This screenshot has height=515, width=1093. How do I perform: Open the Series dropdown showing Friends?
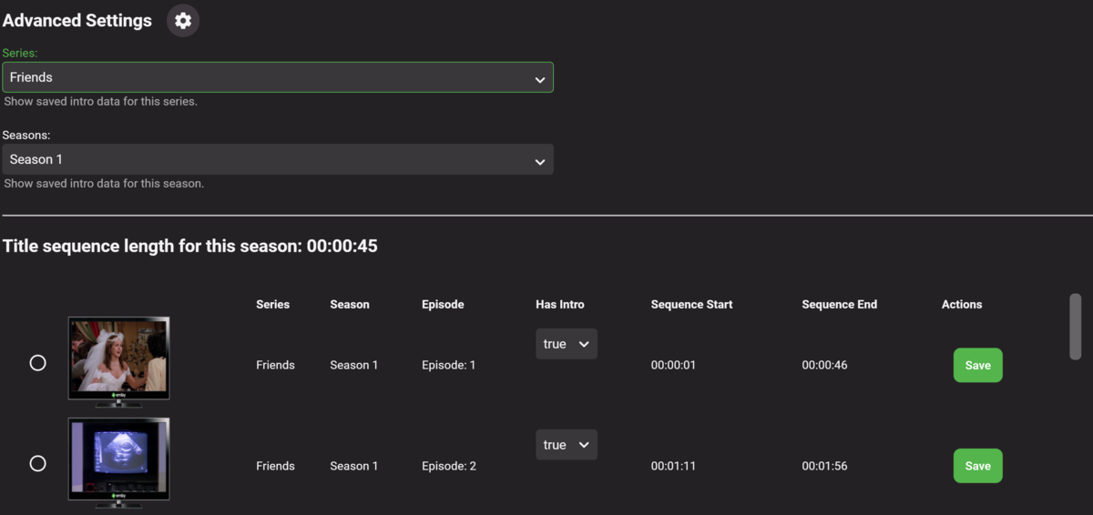point(278,77)
